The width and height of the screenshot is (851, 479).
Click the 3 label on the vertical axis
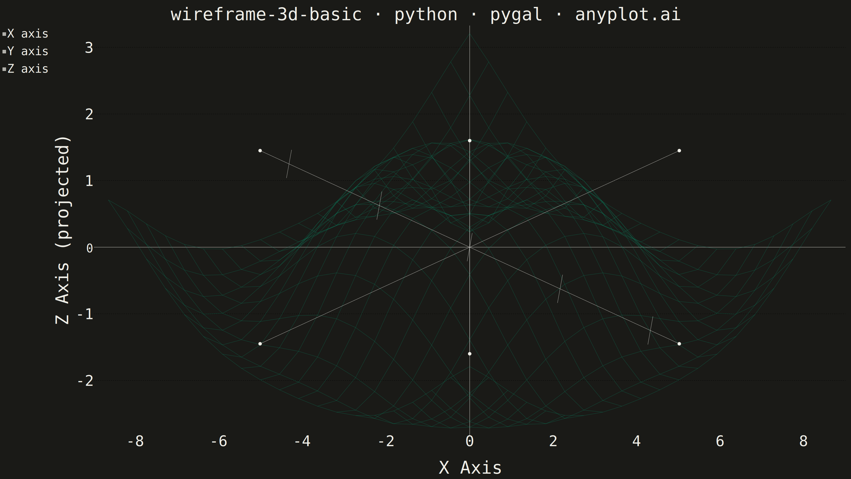tap(89, 48)
